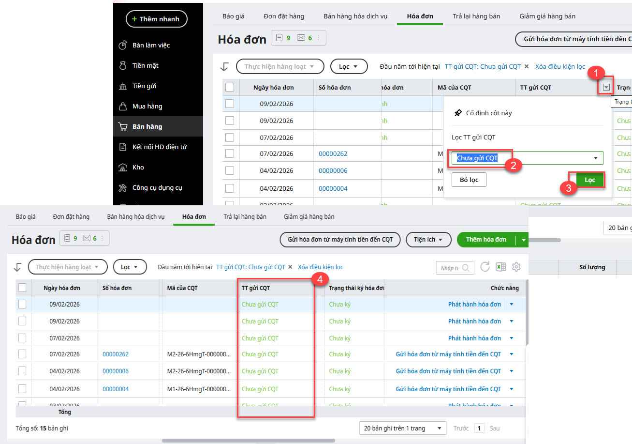
Task: Click the search input field Nhập từ
Action: coord(450,267)
